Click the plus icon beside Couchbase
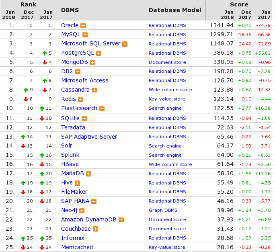 pos(95,229)
